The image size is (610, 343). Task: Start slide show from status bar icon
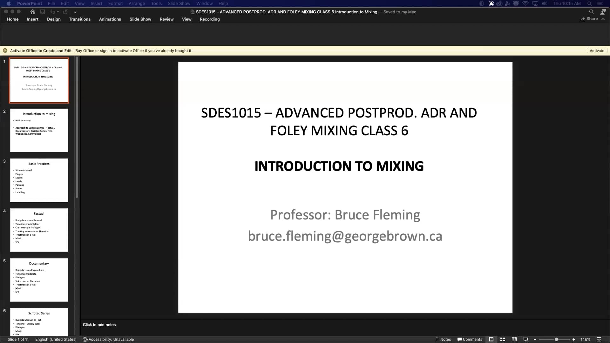(525, 340)
